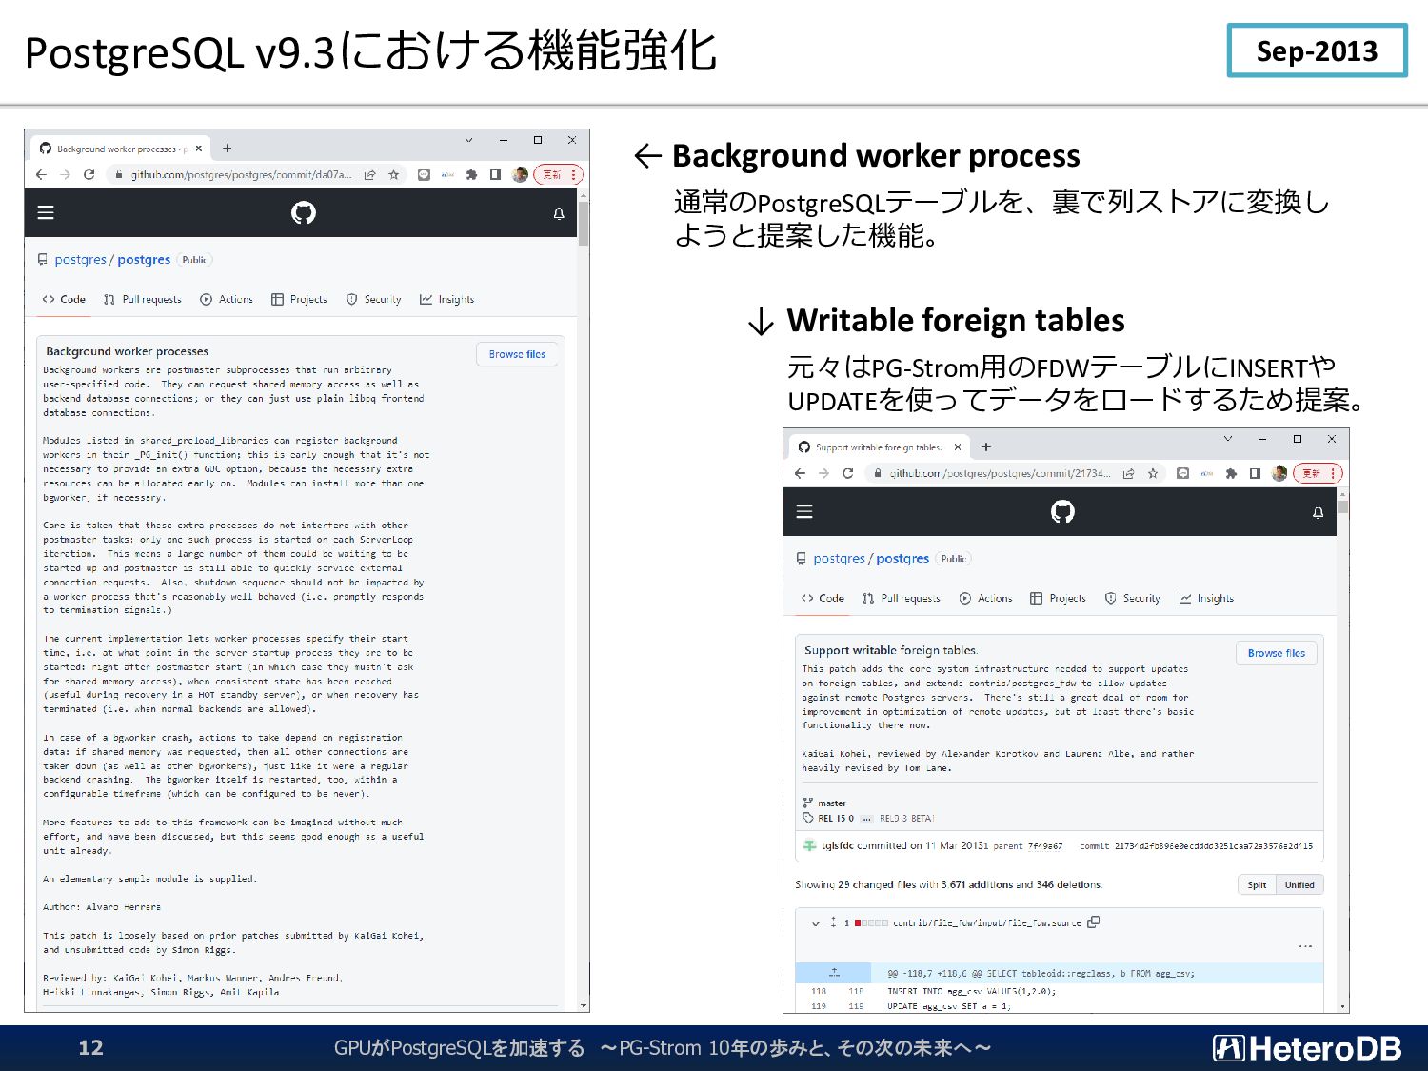Image resolution: width=1428 pixels, height=1071 pixels.
Task: Open notifications bell in Background worker window
Action: tap(559, 214)
